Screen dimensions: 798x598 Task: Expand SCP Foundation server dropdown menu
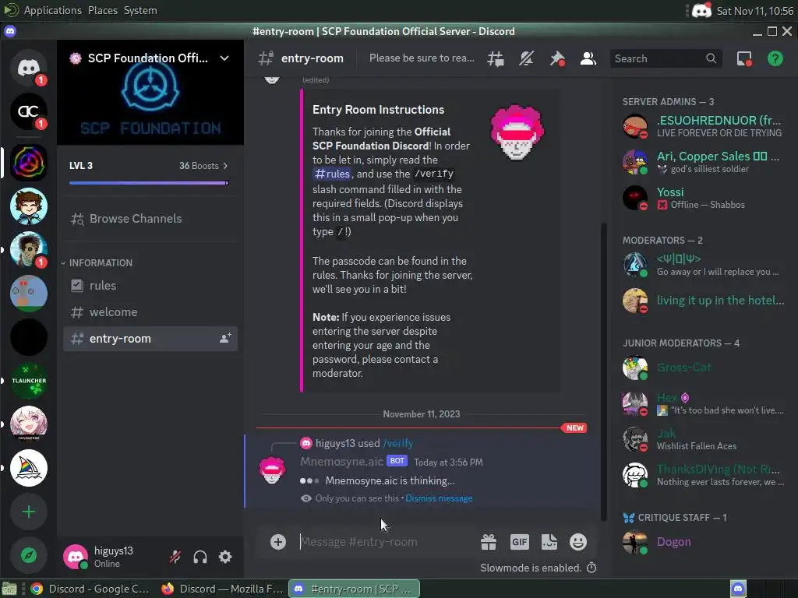224,58
